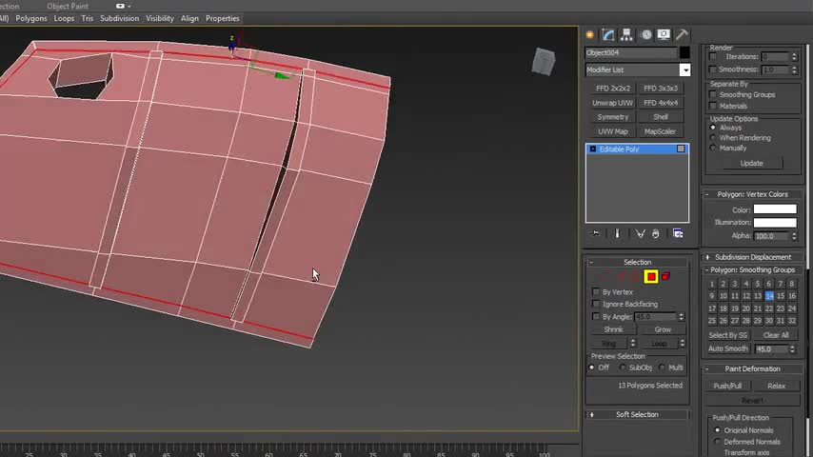The image size is (813, 457).
Task: Toggle Ignore Backfacing checkbox
Action: point(596,304)
